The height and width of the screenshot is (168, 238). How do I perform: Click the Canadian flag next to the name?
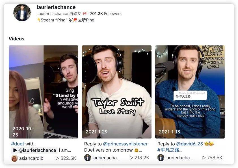pyautogui.click(x=85, y=14)
